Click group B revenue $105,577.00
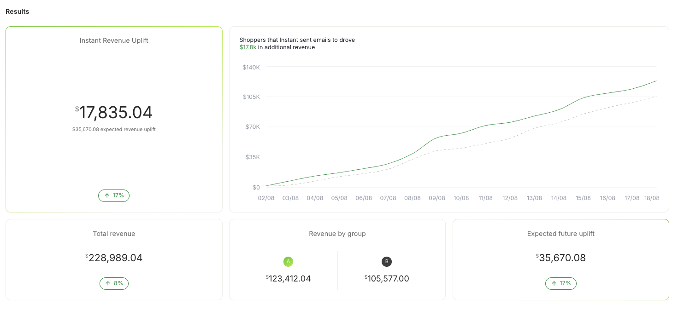The height and width of the screenshot is (310, 678). point(387,278)
